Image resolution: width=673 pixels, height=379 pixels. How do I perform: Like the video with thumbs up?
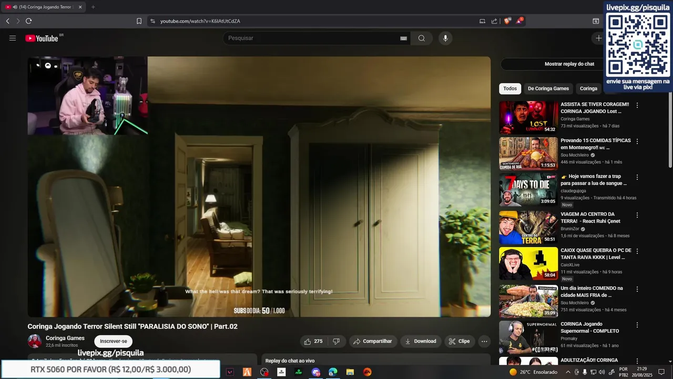pos(313,341)
